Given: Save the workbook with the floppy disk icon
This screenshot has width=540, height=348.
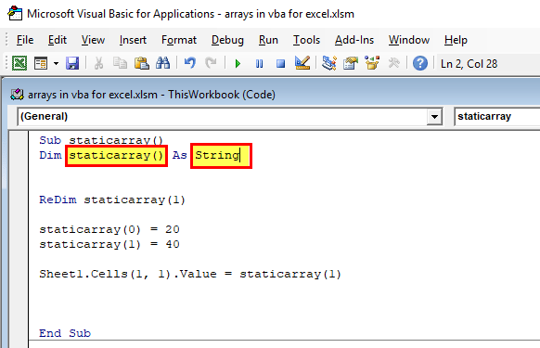Looking at the screenshot, I should point(72,63).
